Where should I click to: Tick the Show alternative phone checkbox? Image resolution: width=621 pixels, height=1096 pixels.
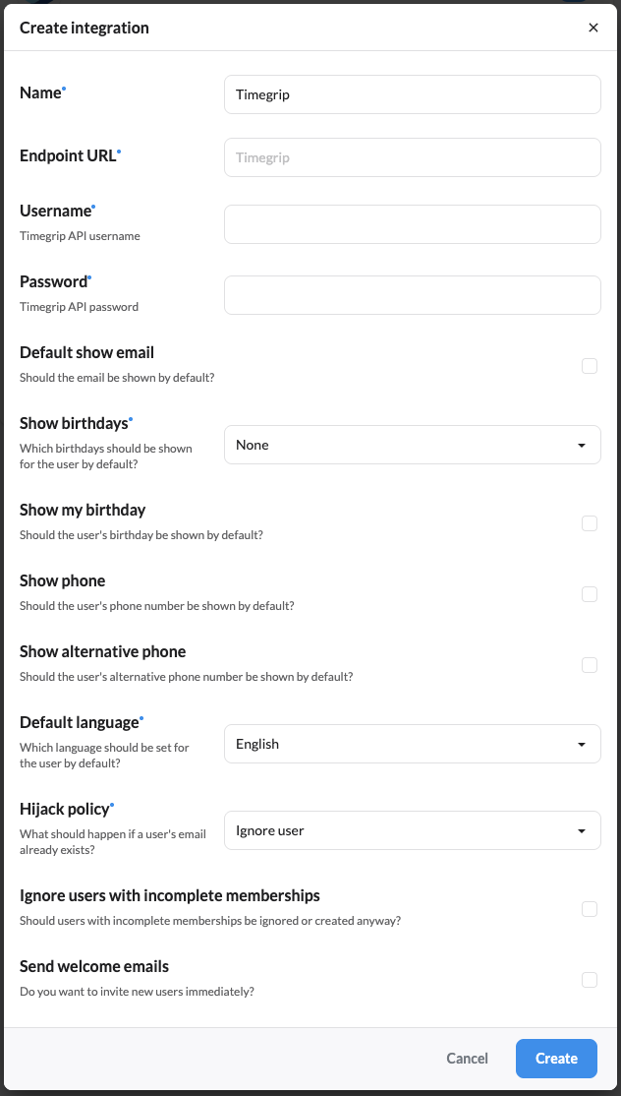[590, 665]
